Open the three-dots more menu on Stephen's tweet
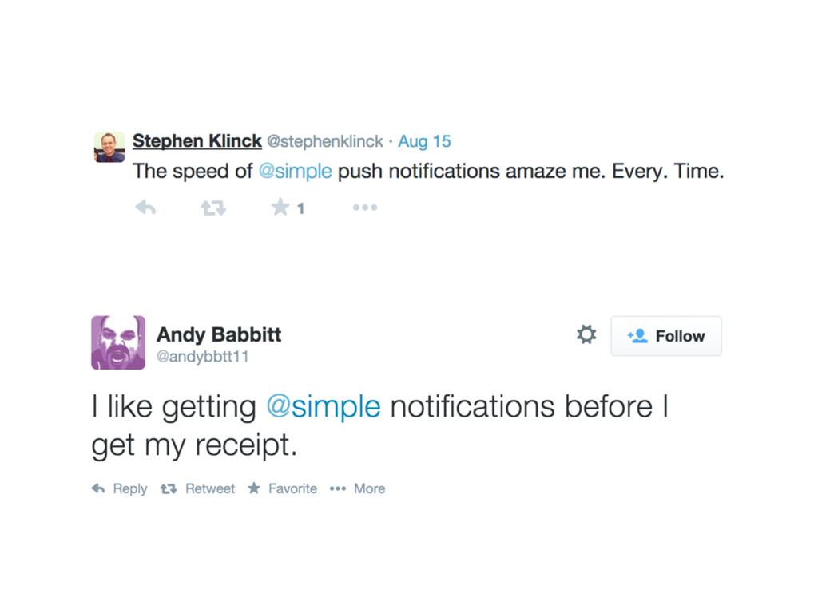Screen dimensions: 818x613 [364, 208]
